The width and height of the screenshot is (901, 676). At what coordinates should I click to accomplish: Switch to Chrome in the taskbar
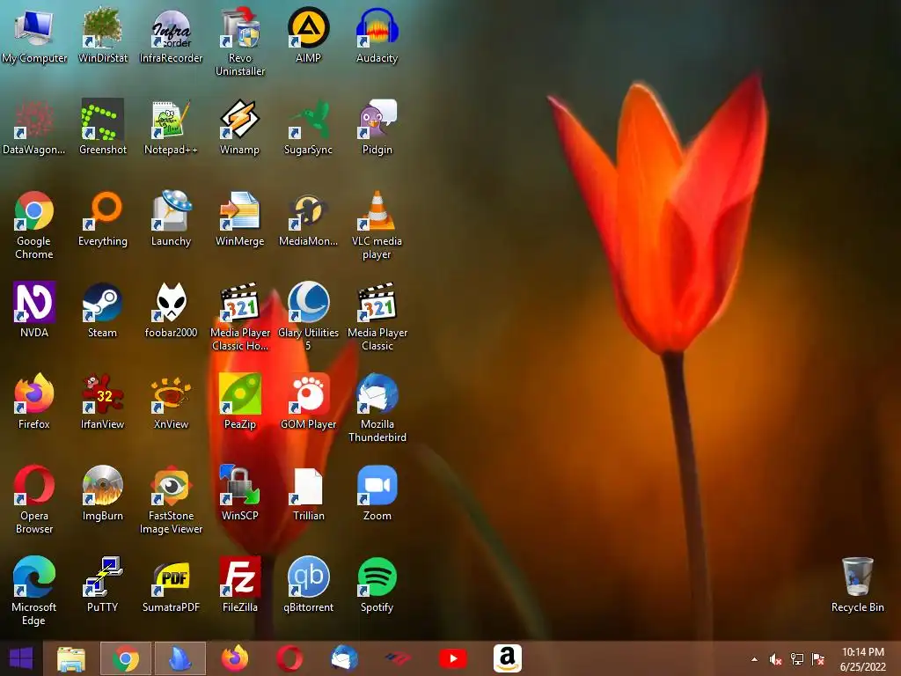point(126,658)
